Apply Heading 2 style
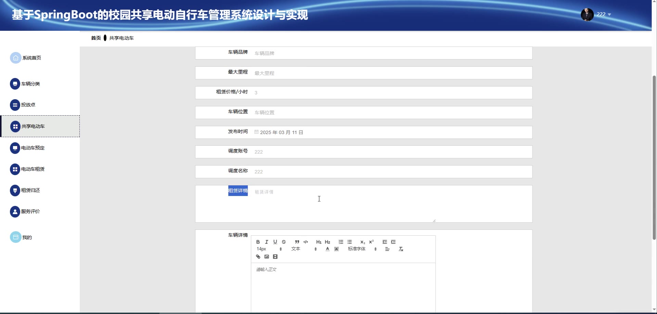This screenshot has height=314, width=657. coord(327,242)
